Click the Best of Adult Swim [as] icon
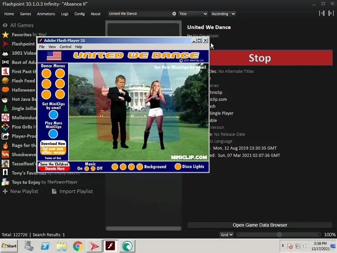337x253 pixels. [5, 62]
